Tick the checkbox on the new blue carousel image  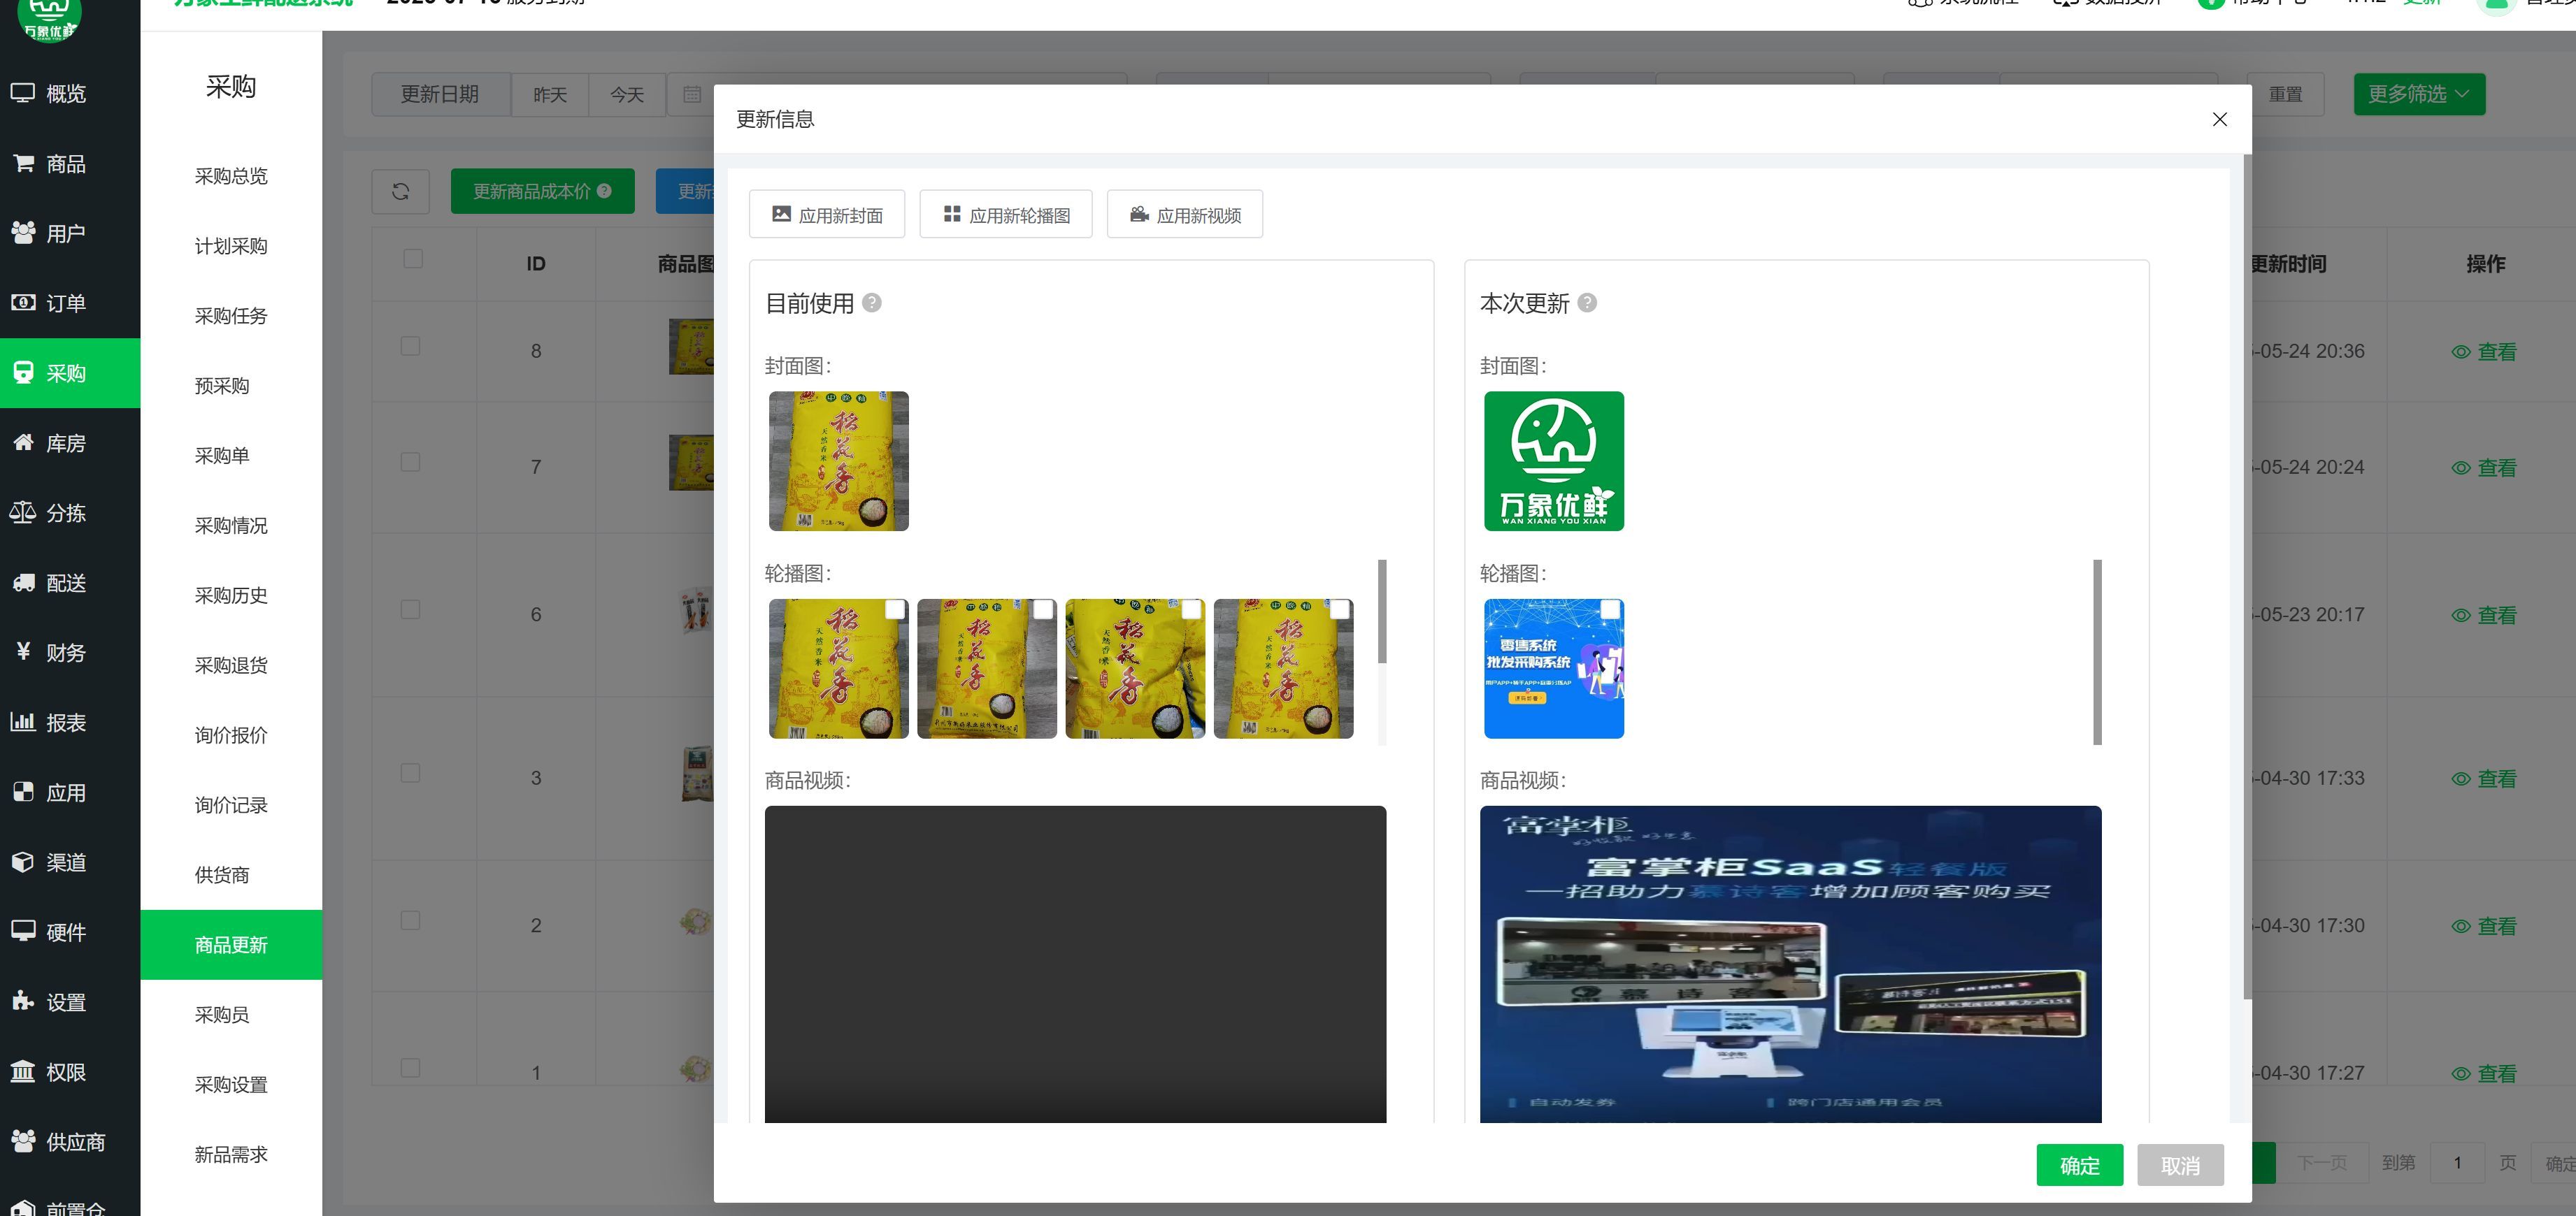tap(1610, 609)
